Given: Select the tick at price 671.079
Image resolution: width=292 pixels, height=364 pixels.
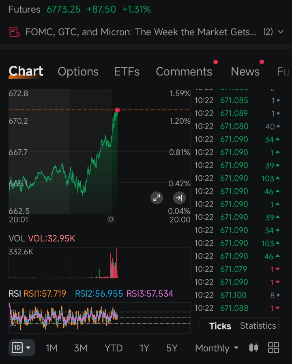Looking at the screenshot, I should tap(237, 269).
